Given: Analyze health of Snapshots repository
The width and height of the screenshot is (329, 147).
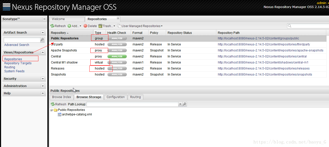Looking at the screenshot, I should pyautogui.click(x=117, y=75).
